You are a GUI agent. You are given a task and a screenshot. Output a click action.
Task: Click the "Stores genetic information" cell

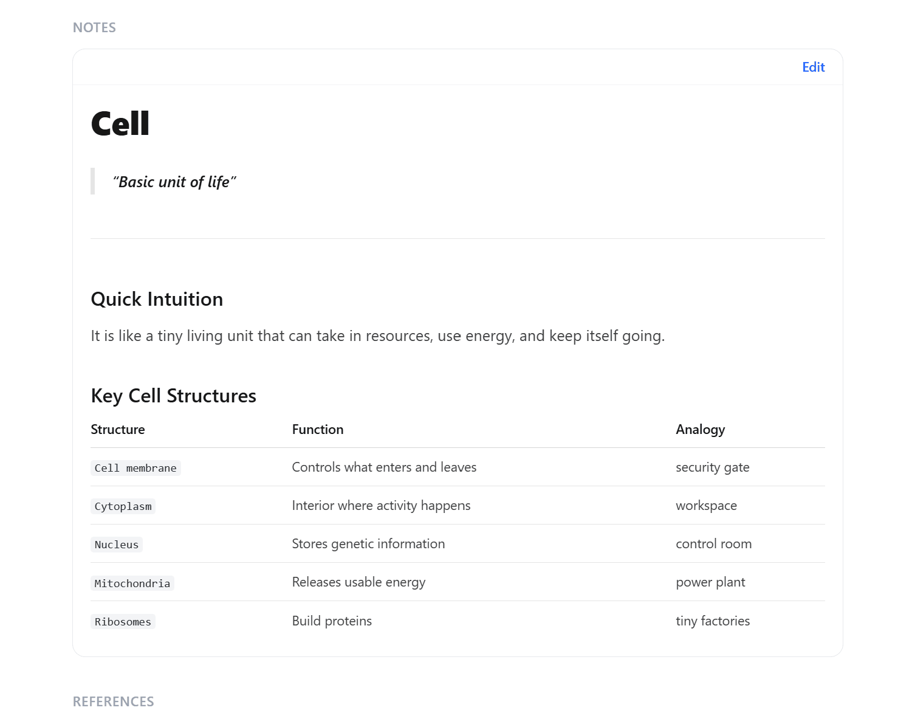pos(368,543)
